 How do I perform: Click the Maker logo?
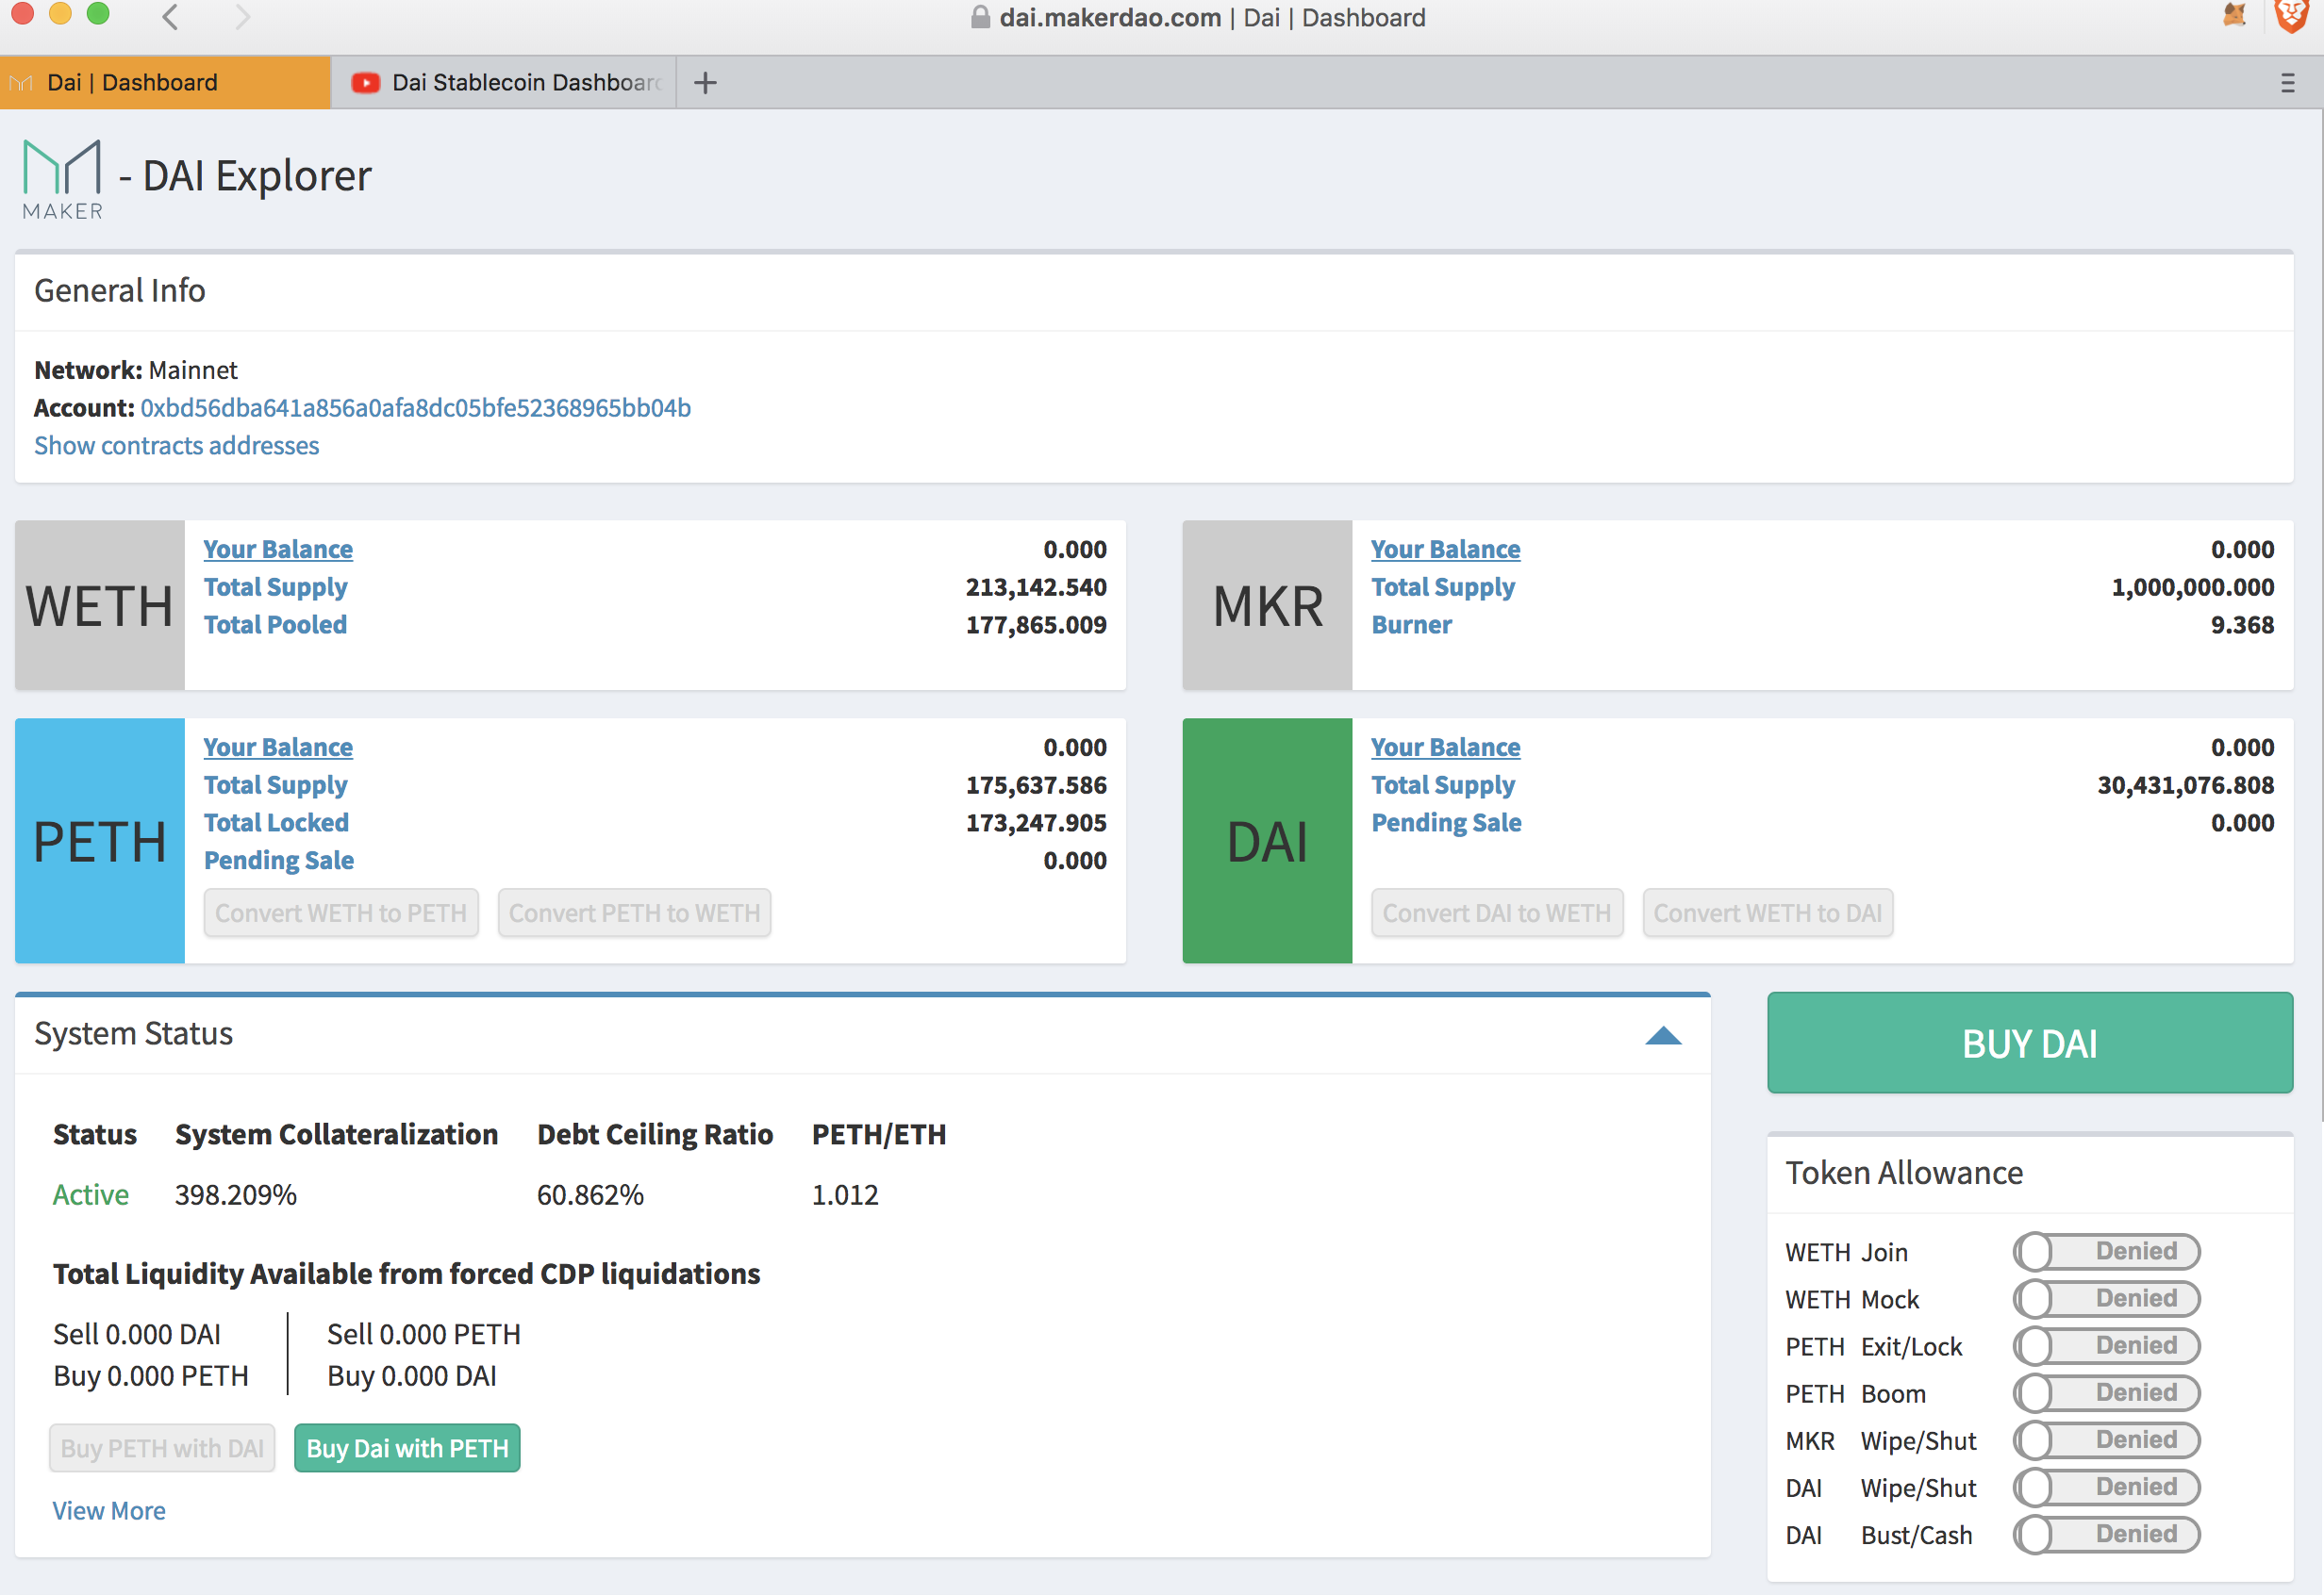pyautogui.click(x=62, y=180)
